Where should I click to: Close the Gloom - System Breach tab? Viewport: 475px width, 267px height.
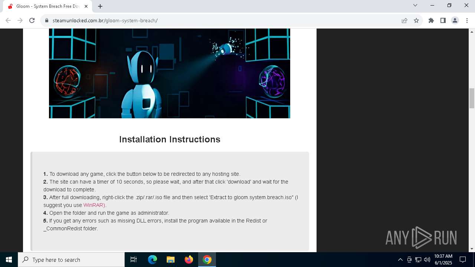(x=86, y=6)
